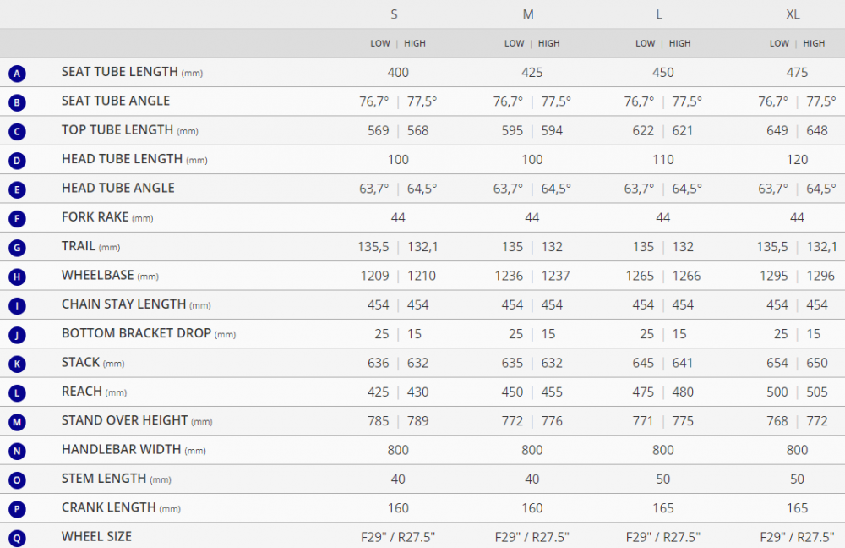This screenshot has width=845, height=548.
Task: Click the letter Q wheel size badge
Action: pyautogui.click(x=17, y=539)
